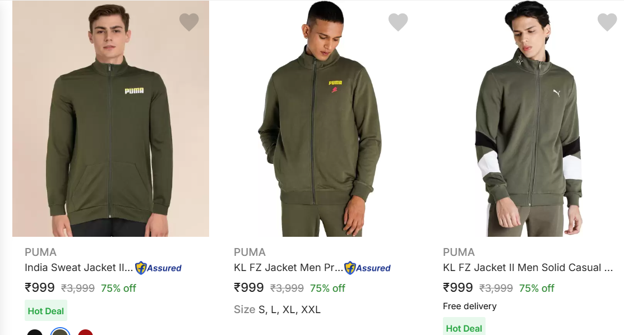Click PUMA brand name above India Sweat Jacket
The image size is (624, 335).
pyautogui.click(x=40, y=252)
